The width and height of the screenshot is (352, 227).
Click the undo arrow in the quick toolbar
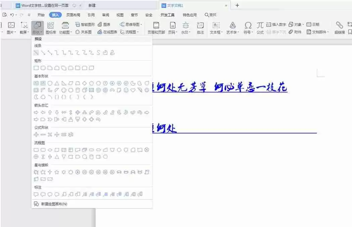coord(12,15)
